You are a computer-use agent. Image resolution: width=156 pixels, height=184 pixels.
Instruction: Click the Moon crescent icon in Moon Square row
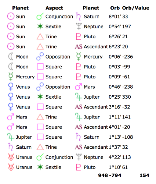(x=11, y=67)
